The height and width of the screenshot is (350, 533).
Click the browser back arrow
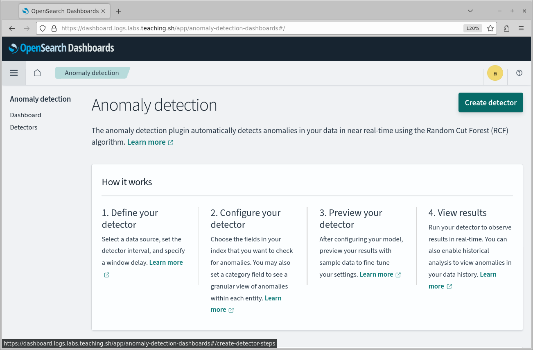click(x=12, y=28)
